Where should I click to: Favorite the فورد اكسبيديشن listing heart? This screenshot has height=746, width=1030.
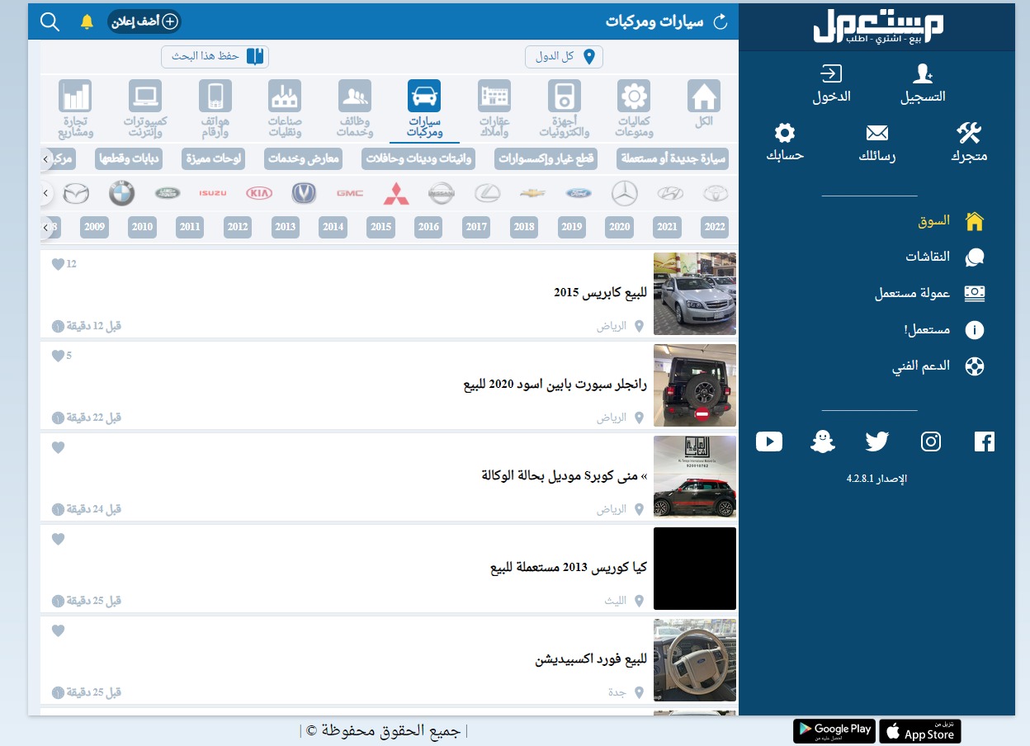pos(58,630)
